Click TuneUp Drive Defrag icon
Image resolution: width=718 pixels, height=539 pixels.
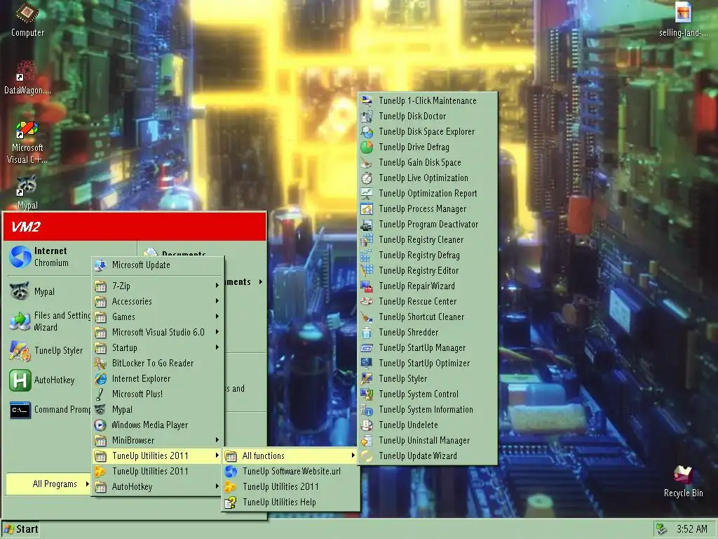coord(367,147)
